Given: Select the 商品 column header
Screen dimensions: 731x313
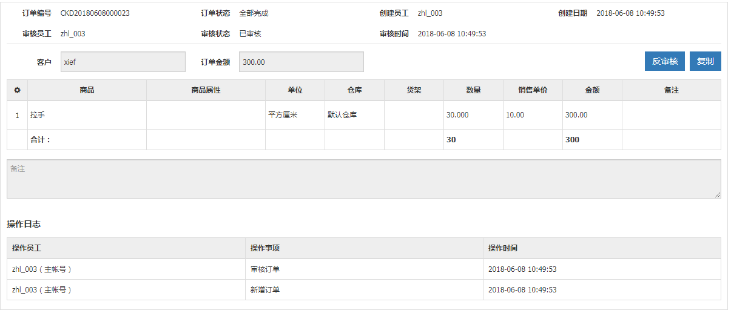Looking at the screenshot, I should 87,90.
